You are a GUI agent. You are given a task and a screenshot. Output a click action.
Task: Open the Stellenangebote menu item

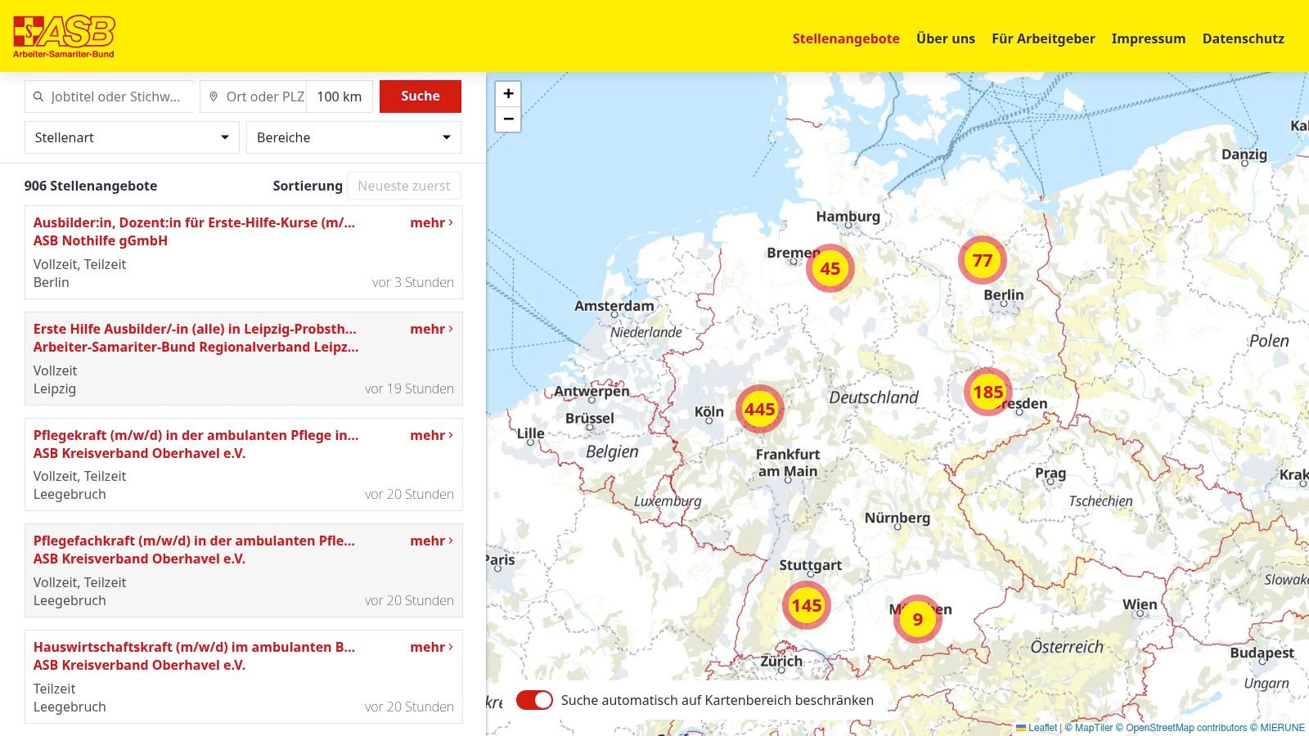pos(846,38)
